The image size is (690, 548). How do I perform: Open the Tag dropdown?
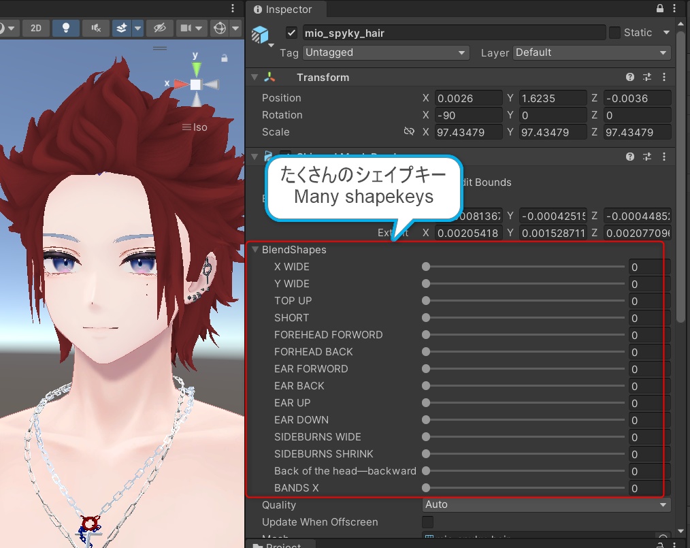point(385,52)
